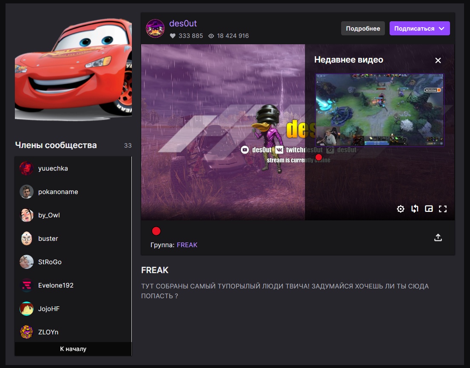470x368 pixels.
Task: Click the Lightning McQueen community image
Action: [74, 69]
